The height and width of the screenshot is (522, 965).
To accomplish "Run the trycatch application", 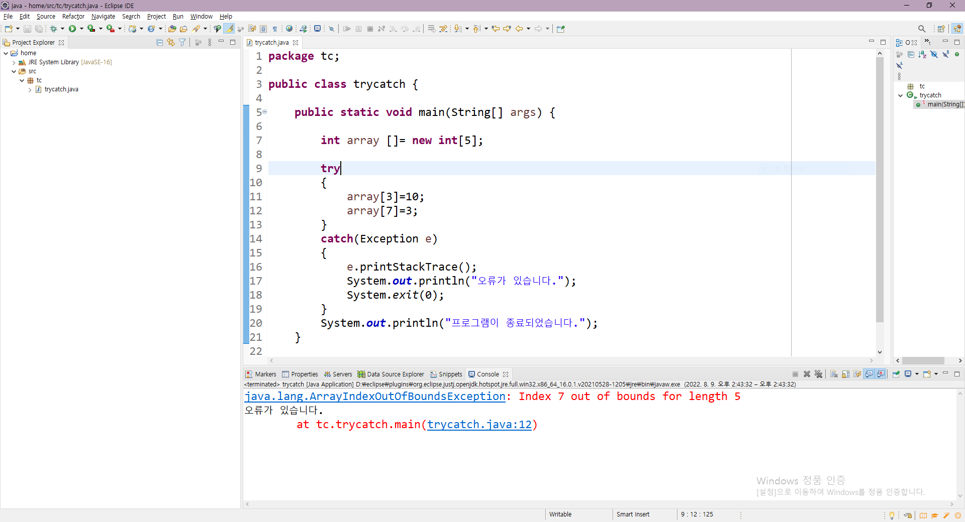I will [x=72, y=29].
